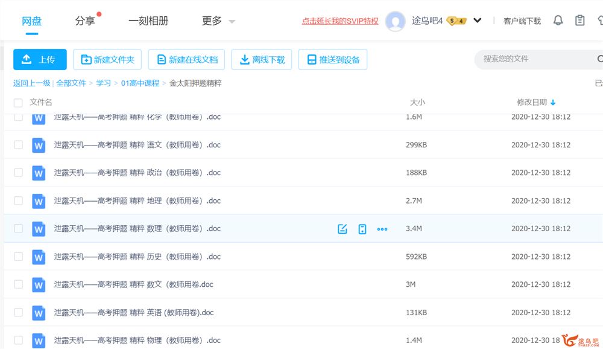The height and width of the screenshot is (349, 603).
Task: Open the clipboard task list icon
Action: tap(580, 21)
